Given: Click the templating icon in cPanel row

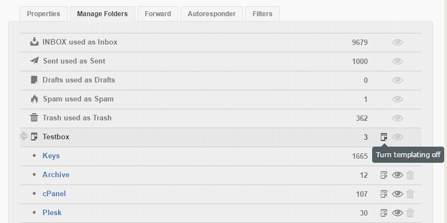Looking at the screenshot, I should [x=384, y=194].
